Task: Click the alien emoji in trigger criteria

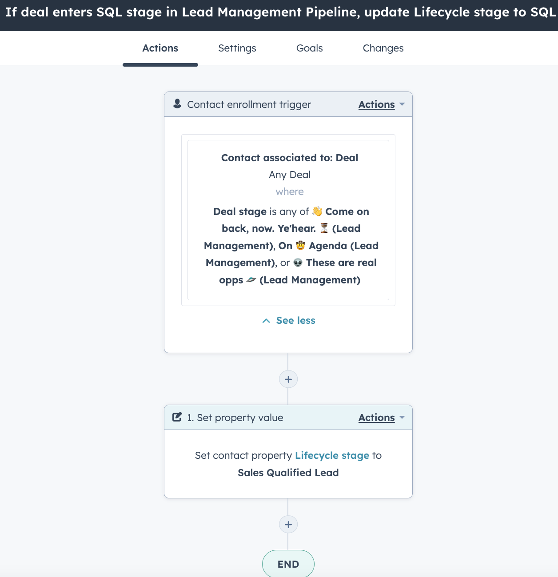Action: (298, 263)
